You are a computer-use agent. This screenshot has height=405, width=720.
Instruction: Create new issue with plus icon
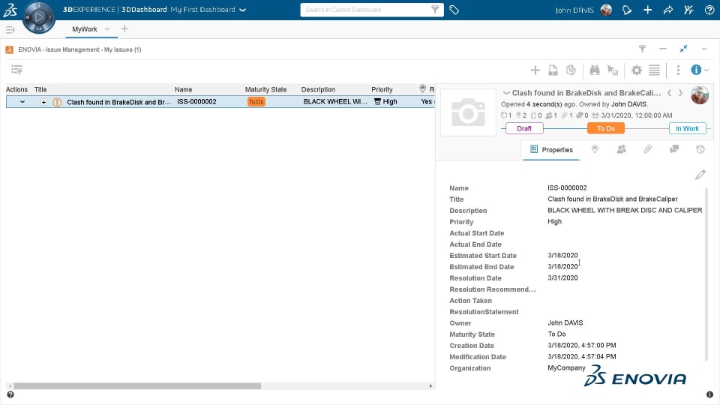[535, 70]
